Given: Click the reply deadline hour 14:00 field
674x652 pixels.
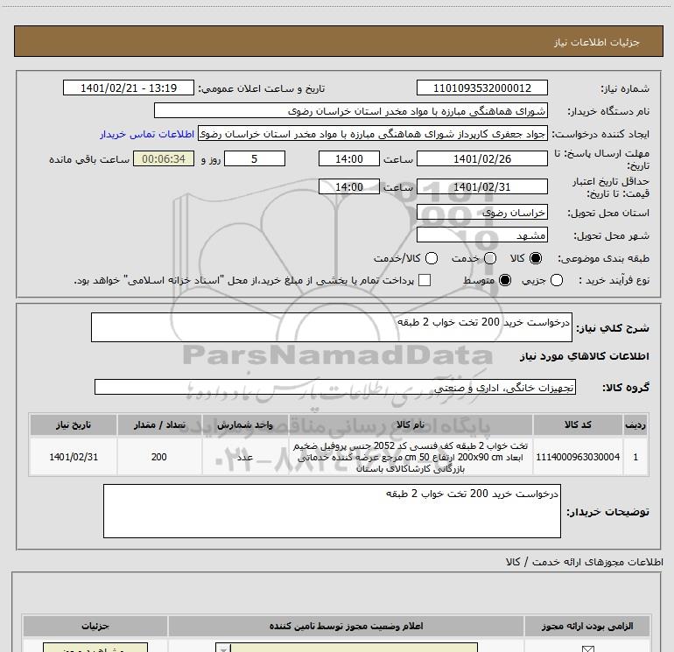Looking at the screenshot, I should tap(349, 158).
